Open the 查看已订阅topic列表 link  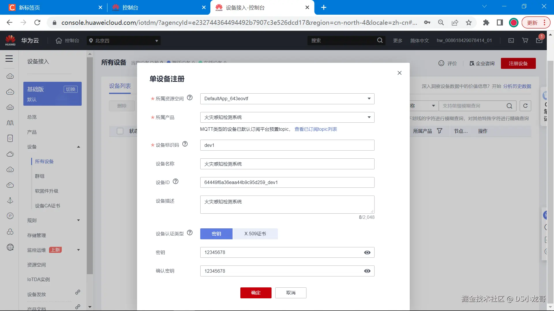(x=316, y=129)
